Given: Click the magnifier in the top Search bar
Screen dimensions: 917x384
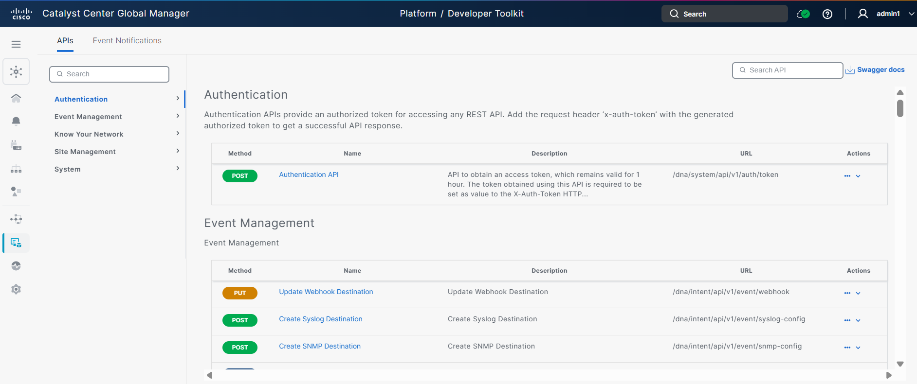Looking at the screenshot, I should click(674, 14).
